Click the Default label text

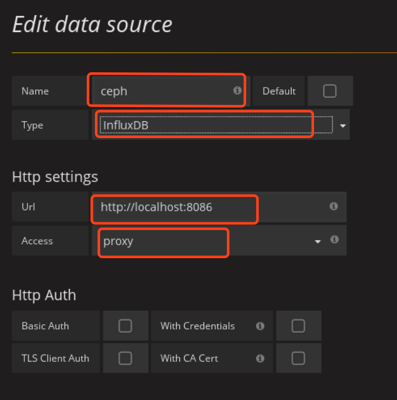pyautogui.click(x=279, y=91)
